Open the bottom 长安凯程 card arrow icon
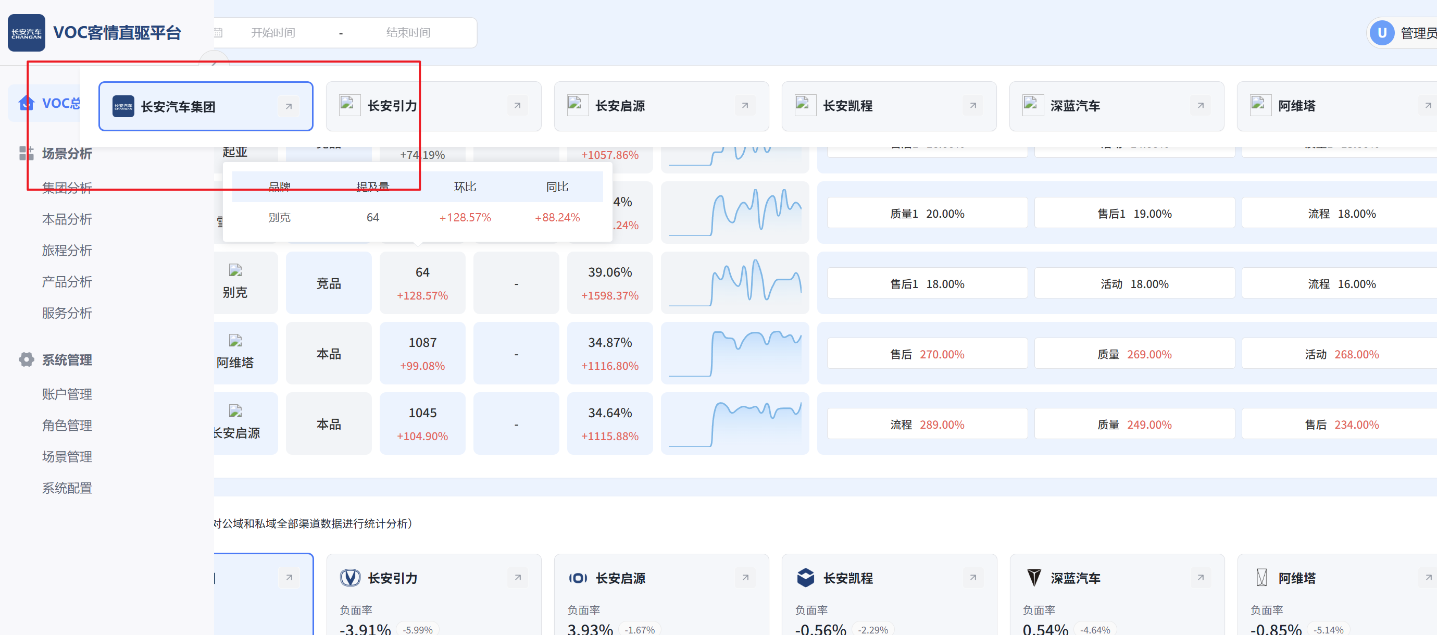 click(973, 578)
